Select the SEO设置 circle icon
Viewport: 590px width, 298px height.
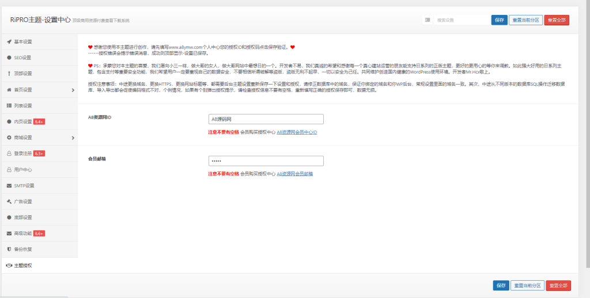[x=9, y=58]
